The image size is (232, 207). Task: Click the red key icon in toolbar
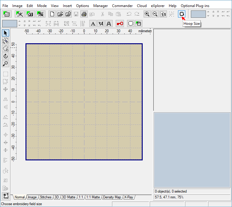coord(120,24)
